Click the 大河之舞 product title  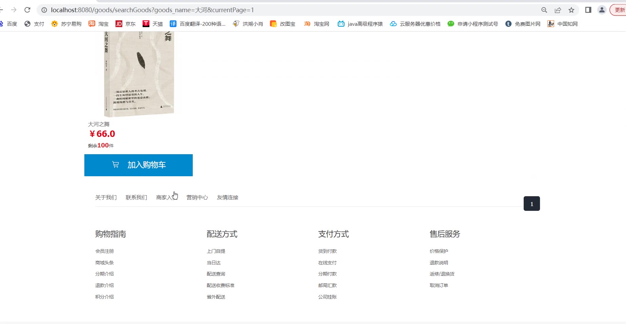(99, 124)
